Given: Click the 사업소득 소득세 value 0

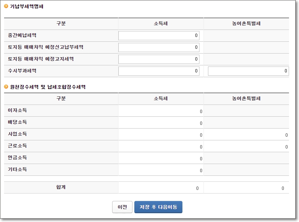Looking at the screenshot, I should 201,135.
